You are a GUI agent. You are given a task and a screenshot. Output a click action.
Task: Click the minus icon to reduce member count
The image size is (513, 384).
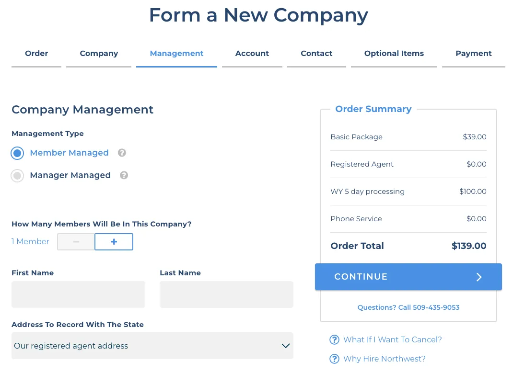pyautogui.click(x=75, y=242)
